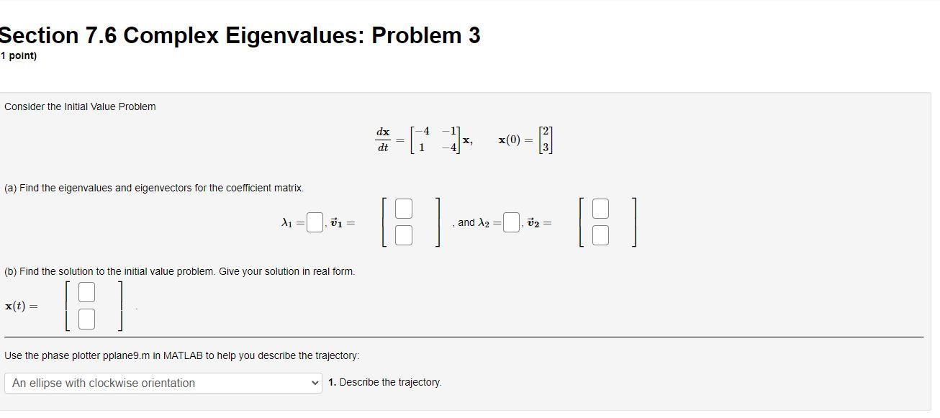Click the top entry box of eigenvector v2
The width and height of the screenshot is (940, 418).
coord(600,209)
